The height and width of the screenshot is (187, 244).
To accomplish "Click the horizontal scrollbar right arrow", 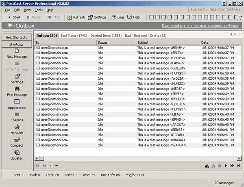I will click(239, 158).
